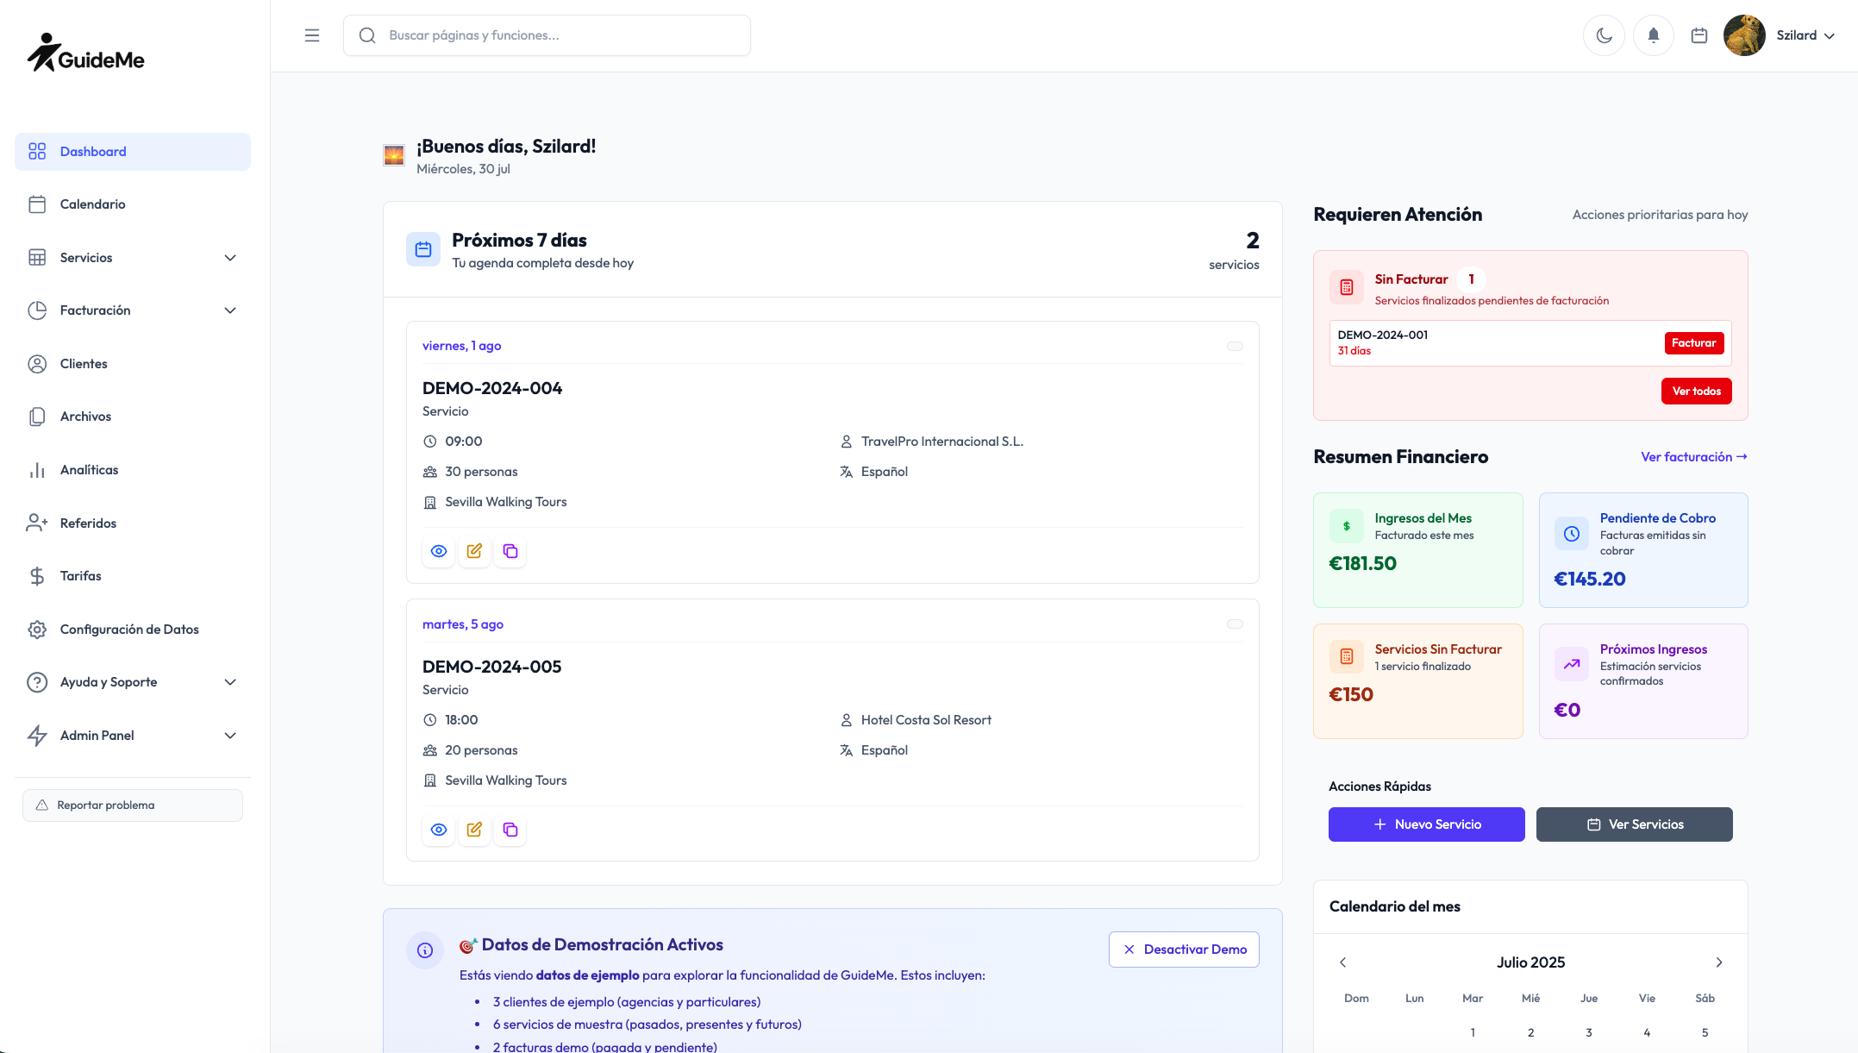
Task: Click Facturar for DEMO-2024-001
Action: pyautogui.click(x=1693, y=343)
